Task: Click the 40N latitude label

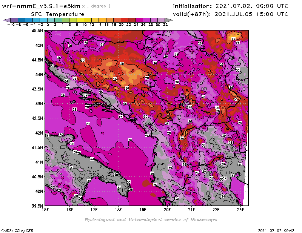Action: [39, 192]
